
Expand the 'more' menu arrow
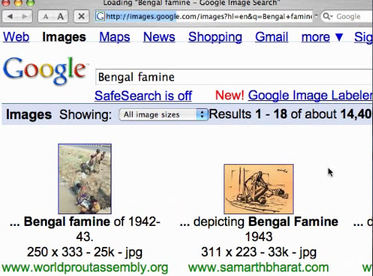pyautogui.click(x=339, y=37)
